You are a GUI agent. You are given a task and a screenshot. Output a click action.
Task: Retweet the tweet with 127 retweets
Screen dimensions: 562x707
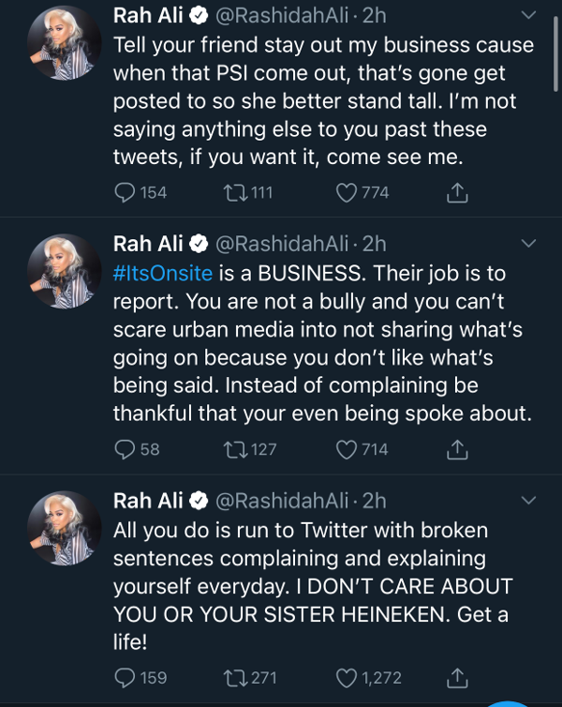(233, 450)
